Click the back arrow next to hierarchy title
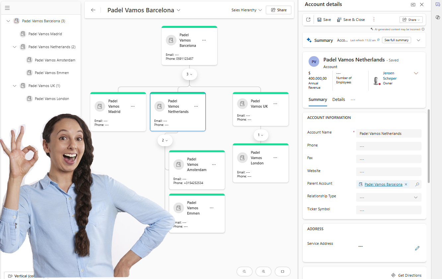The height and width of the screenshot is (279, 442). (93, 10)
